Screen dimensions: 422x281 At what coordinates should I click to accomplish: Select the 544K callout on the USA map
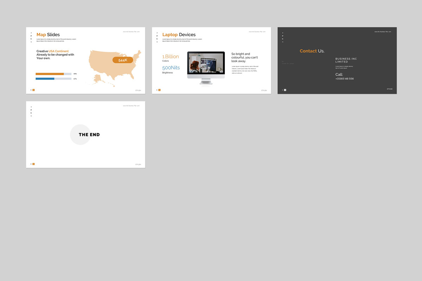click(123, 60)
